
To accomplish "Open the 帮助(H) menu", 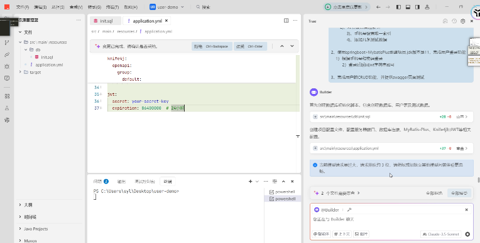I will click(x=131, y=7).
